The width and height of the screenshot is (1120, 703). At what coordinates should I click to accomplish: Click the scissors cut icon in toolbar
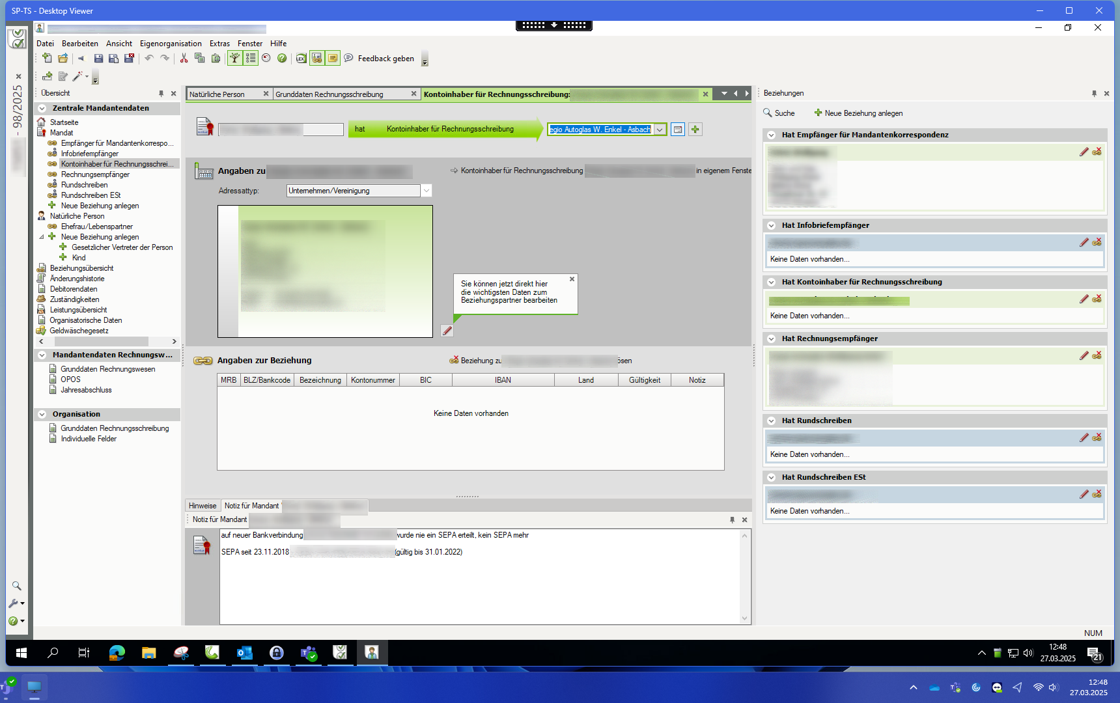[x=184, y=59]
